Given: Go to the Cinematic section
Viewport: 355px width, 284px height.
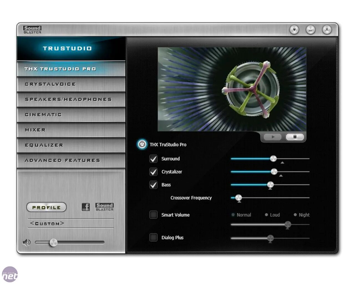Looking at the screenshot, I should pyautogui.click(x=71, y=115).
